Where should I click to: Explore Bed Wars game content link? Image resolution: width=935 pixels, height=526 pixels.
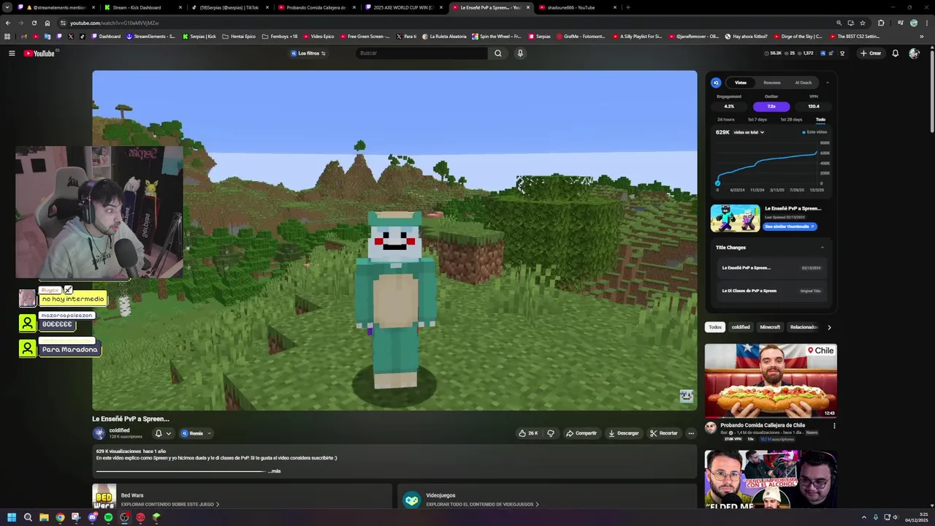click(170, 504)
